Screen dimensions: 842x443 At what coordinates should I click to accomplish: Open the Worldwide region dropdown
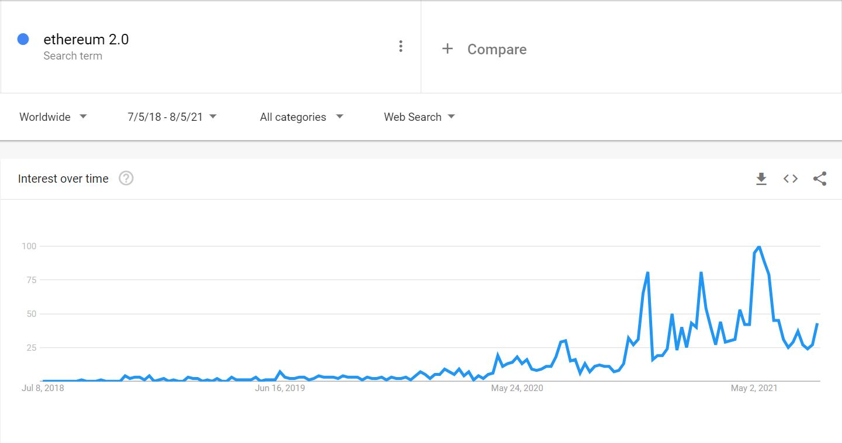pos(53,117)
